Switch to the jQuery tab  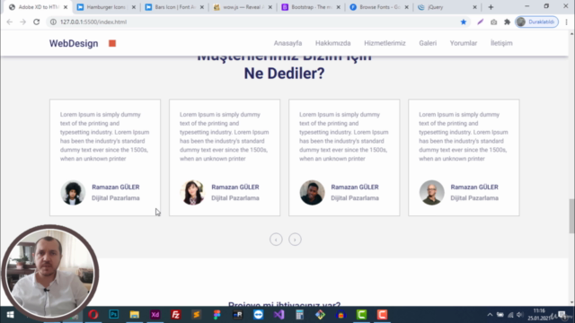[x=447, y=7]
